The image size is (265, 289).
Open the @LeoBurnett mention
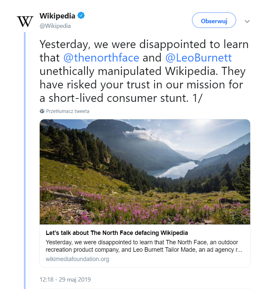[198, 58]
